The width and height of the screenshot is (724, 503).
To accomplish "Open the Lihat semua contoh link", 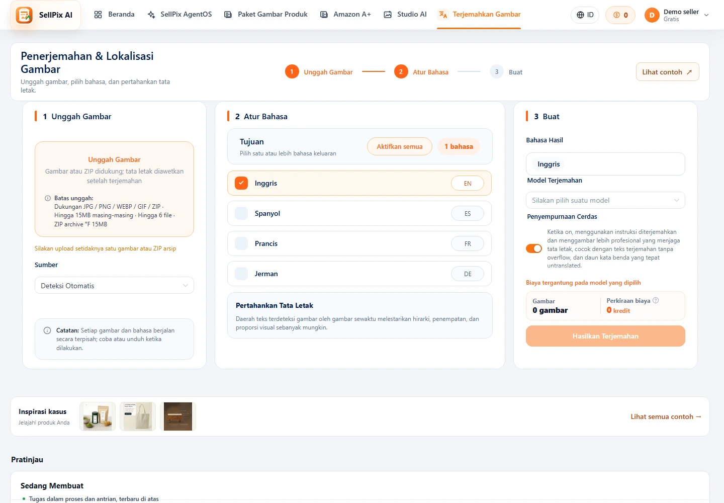I will click(666, 416).
